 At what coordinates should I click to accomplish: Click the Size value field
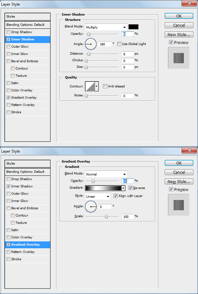point(128,67)
